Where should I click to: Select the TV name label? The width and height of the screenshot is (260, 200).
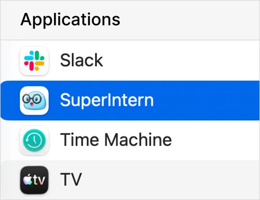click(x=71, y=179)
